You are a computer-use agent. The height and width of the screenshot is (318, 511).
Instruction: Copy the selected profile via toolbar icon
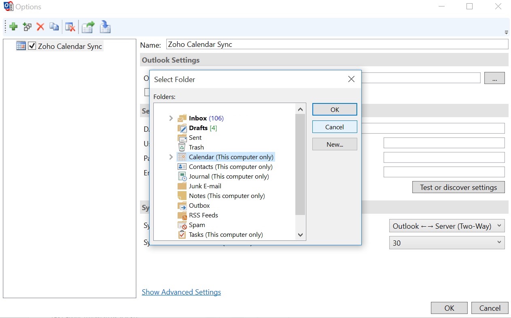tap(54, 27)
